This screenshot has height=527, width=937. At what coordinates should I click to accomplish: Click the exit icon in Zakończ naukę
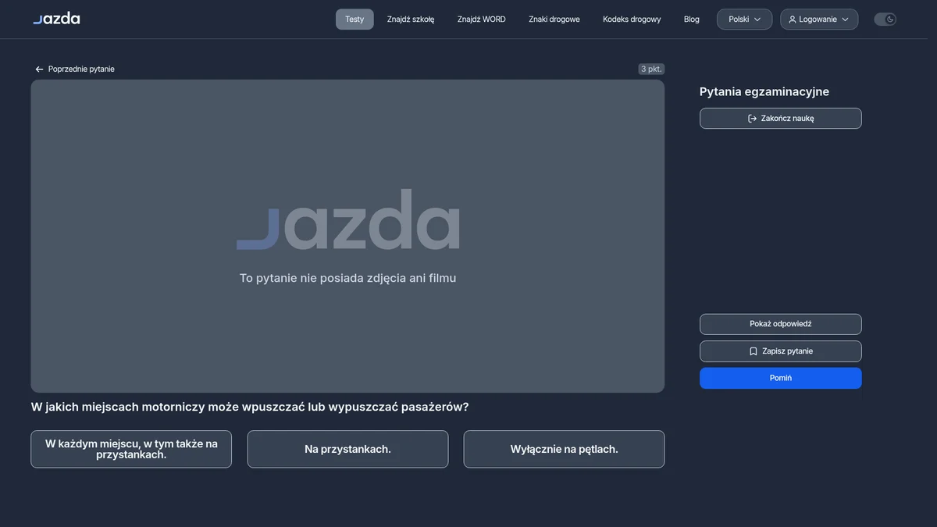point(753,119)
